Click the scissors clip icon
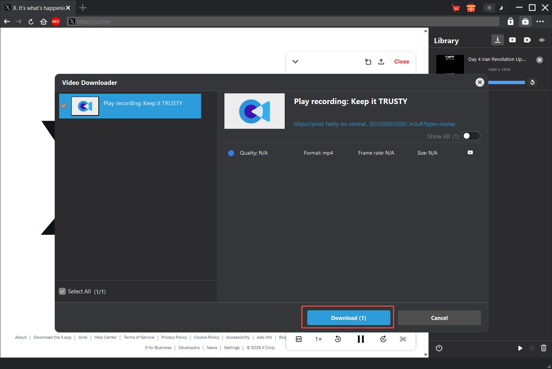 (403, 339)
